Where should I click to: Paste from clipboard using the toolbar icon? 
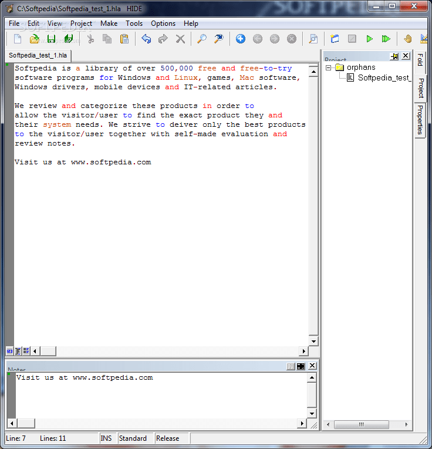click(124, 39)
